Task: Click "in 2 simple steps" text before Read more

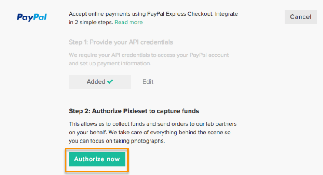Action: [91, 22]
